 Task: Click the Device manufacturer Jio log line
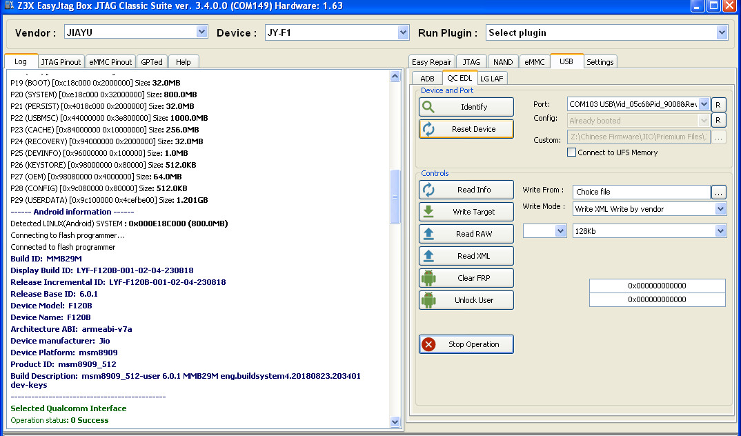60,341
